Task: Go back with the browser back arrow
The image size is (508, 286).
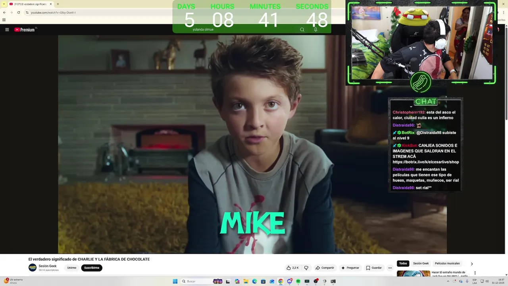Action: click(x=4, y=13)
